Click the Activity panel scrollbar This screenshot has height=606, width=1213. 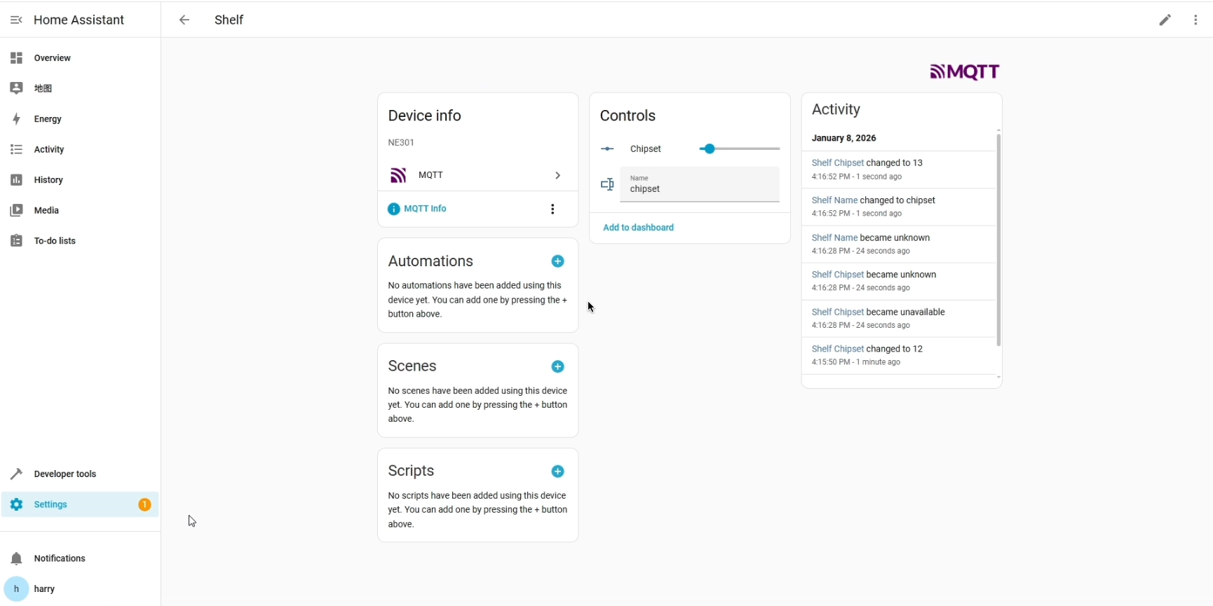[998, 238]
